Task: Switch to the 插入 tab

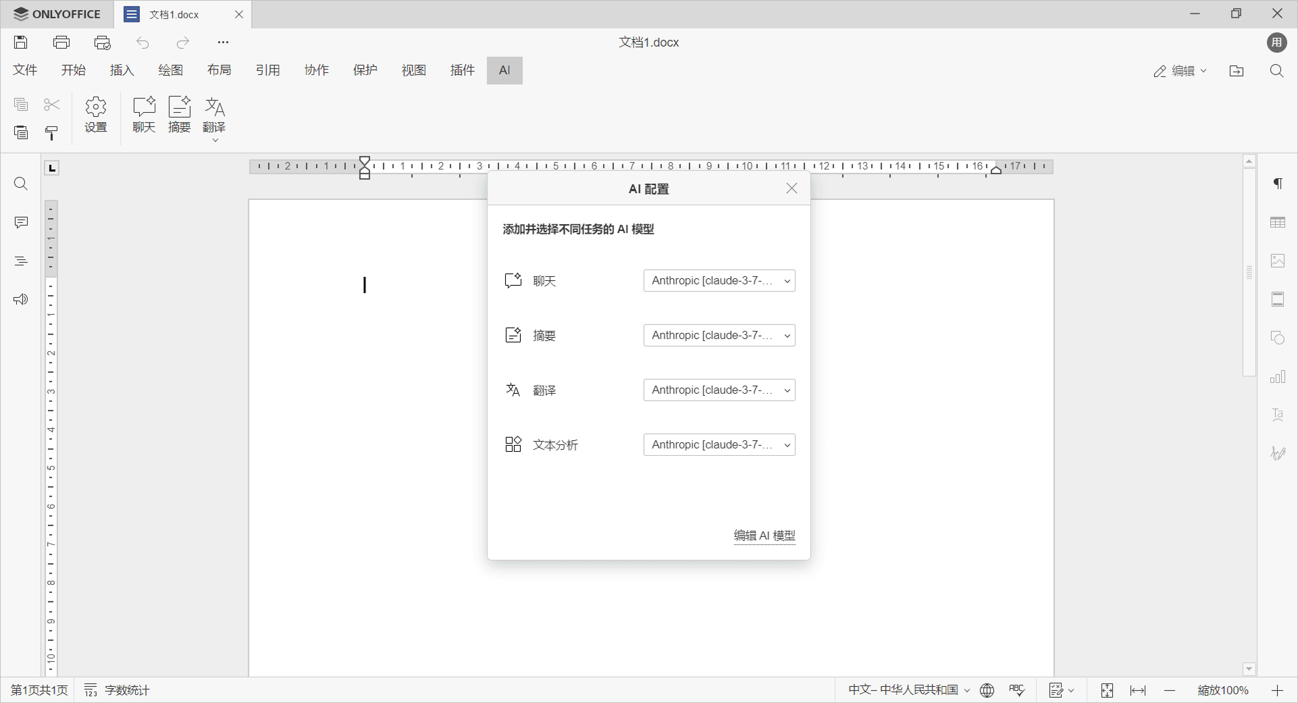Action: pos(122,70)
